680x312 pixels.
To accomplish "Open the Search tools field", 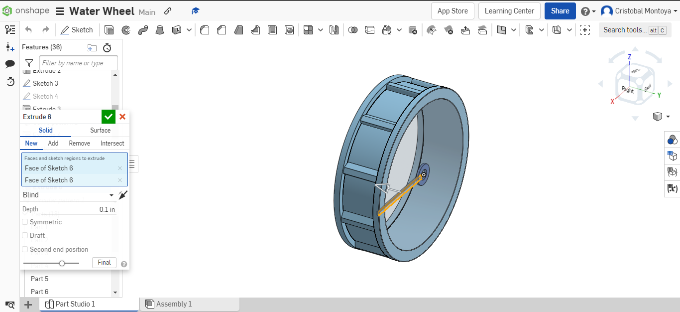I will coord(626,30).
